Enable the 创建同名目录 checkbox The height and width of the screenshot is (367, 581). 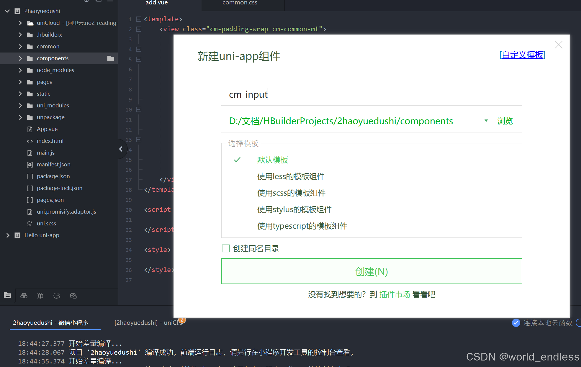point(225,248)
